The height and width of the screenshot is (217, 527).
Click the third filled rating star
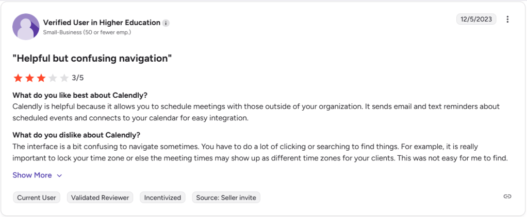click(41, 78)
